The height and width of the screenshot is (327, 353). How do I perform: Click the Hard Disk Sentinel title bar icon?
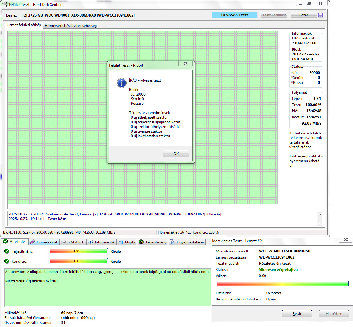[x=5, y=4]
